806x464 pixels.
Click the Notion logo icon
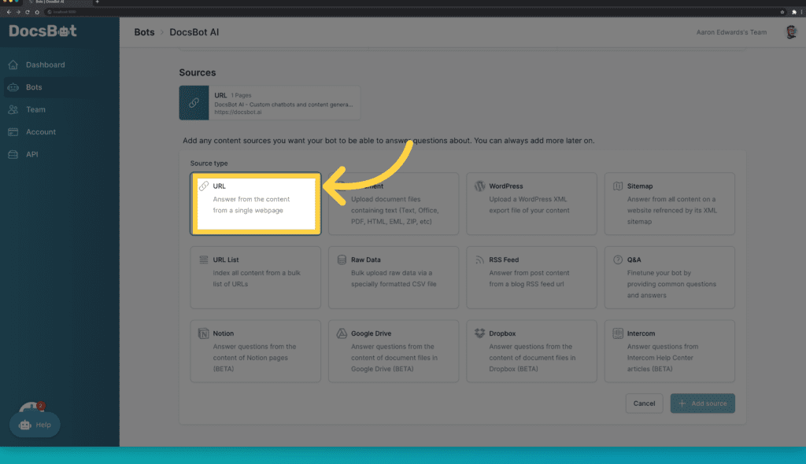pyautogui.click(x=204, y=333)
